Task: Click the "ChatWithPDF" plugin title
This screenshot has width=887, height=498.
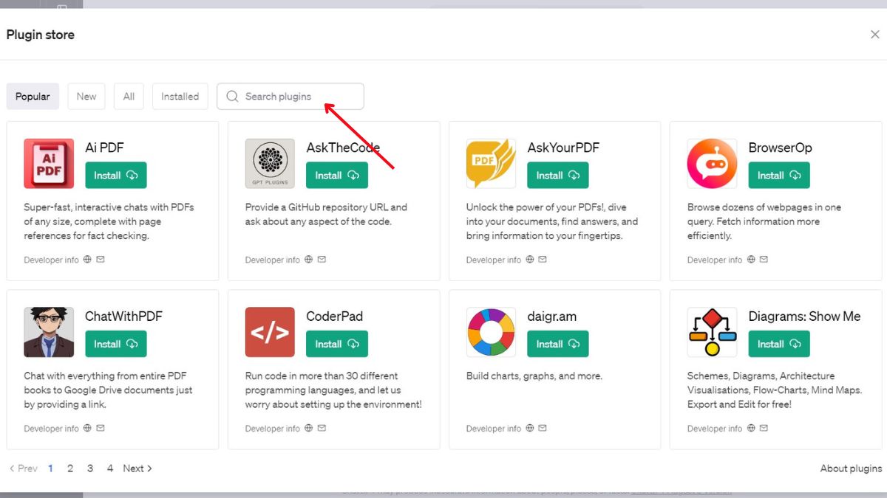Action: pyautogui.click(x=123, y=317)
